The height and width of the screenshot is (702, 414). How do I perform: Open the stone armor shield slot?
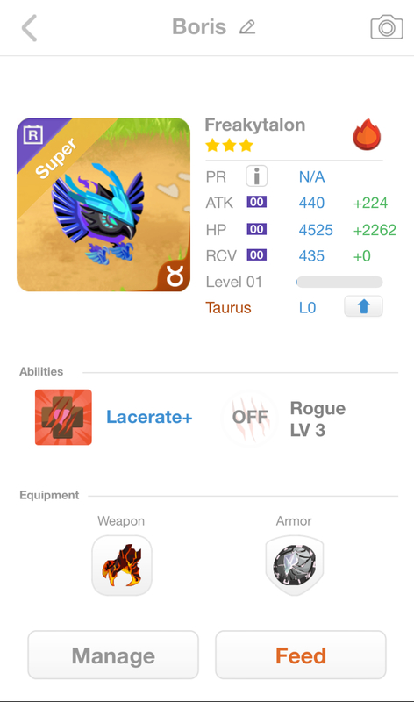coord(295,565)
